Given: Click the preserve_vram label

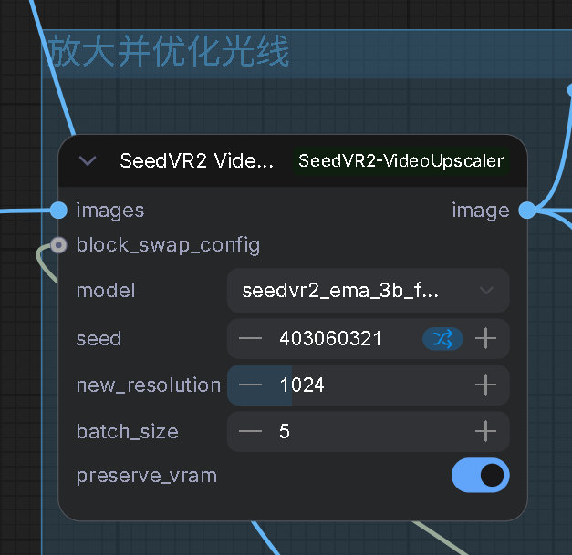Looking at the screenshot, I should (x=147, y=476).
